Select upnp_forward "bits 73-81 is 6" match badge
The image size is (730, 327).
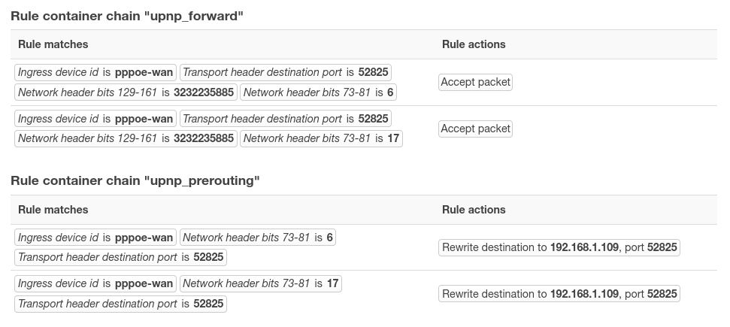click(319, 92)
